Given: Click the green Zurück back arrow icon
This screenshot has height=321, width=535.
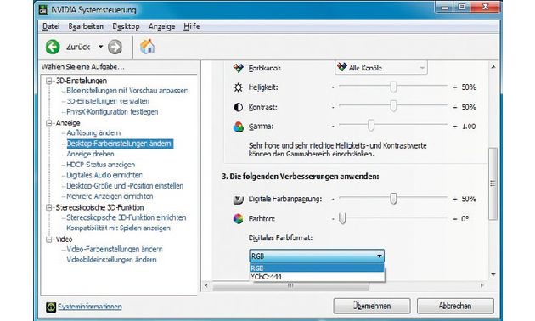Looking at the screenshot, I should [x=53, y=47].
